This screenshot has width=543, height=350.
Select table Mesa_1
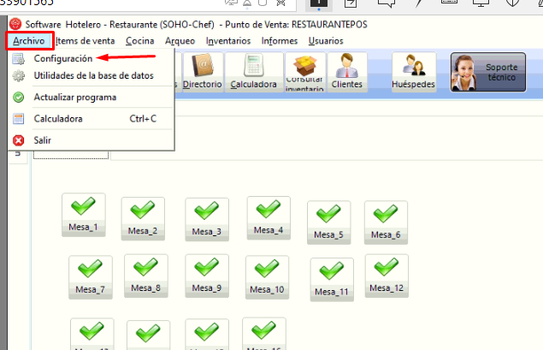(84, 214)
